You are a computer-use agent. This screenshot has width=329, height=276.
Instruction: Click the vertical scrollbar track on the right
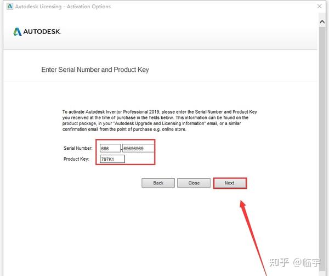pos(322,147)
